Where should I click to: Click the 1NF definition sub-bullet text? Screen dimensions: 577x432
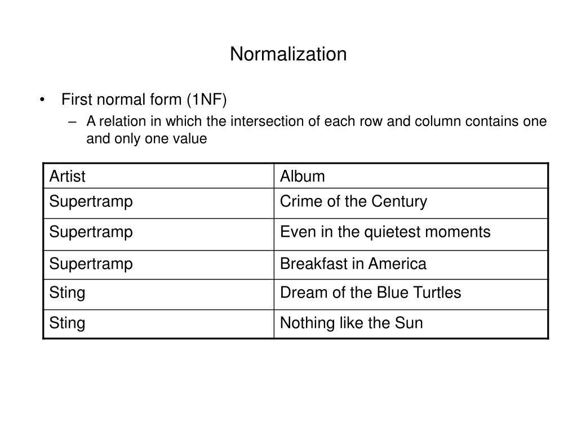point(317,130)
